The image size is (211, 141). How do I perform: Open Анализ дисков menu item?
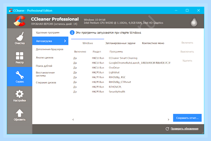pyautogui.click(x=45, y=58)
